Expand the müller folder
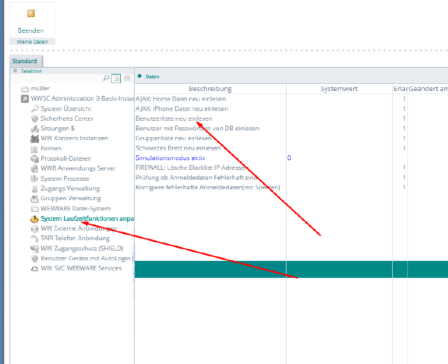448x364 pixels. pos(25,89)
